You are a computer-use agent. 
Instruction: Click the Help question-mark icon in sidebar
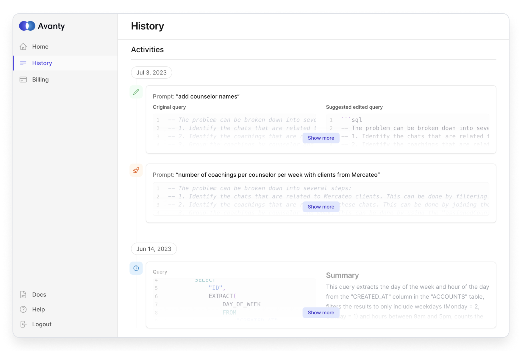tap(23, 309)
